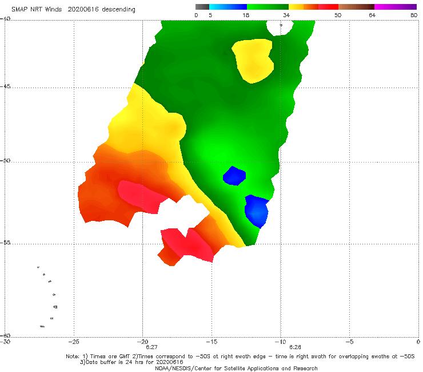Click the title text "SMAP NRT Winds"
This screenshot has height=372, width=423.
point(37,9)
